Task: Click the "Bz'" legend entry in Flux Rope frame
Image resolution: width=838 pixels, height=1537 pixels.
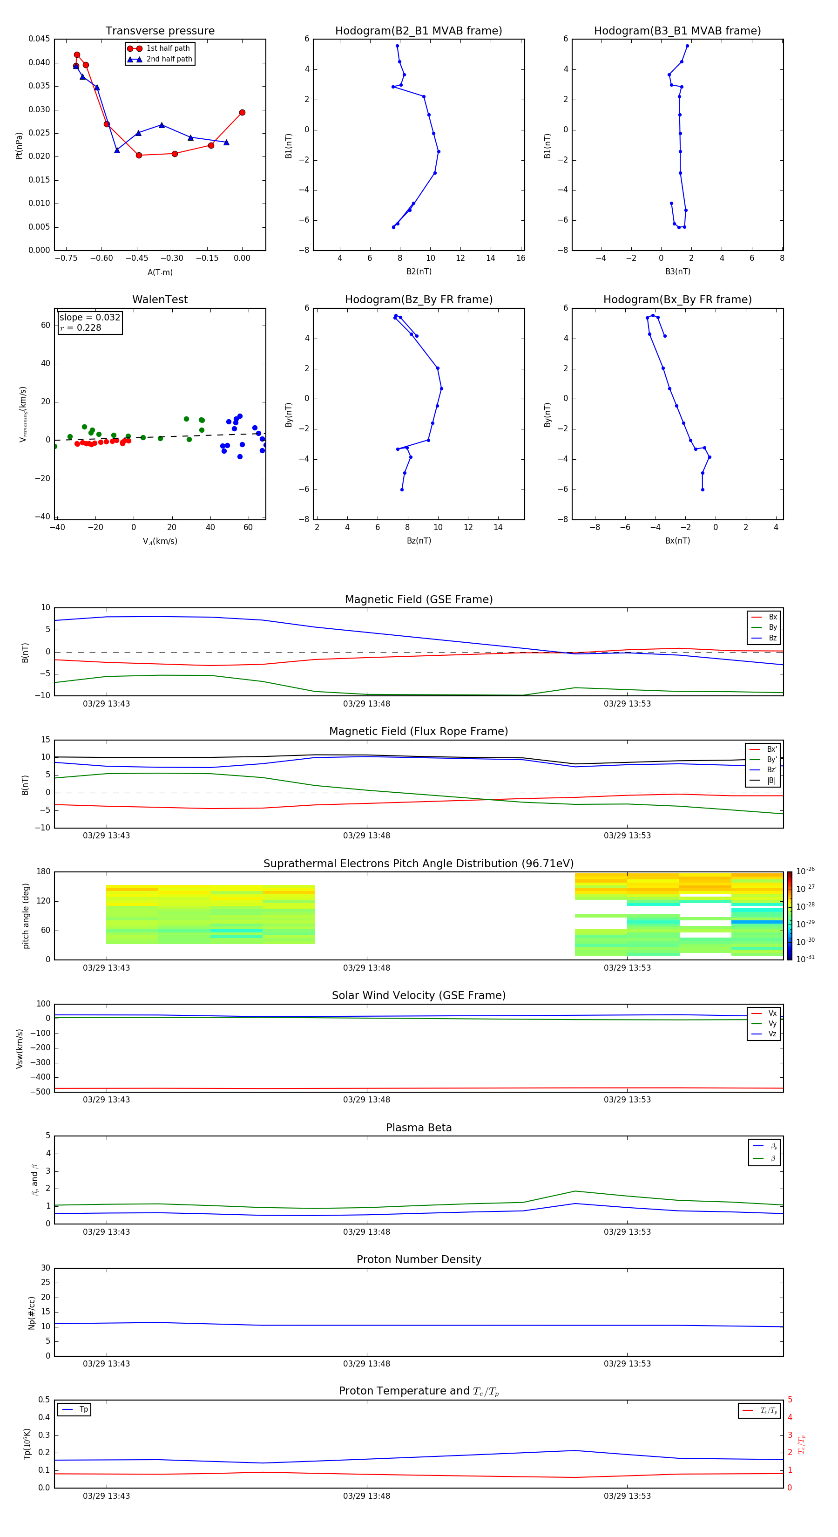Action: coord(763,770)
